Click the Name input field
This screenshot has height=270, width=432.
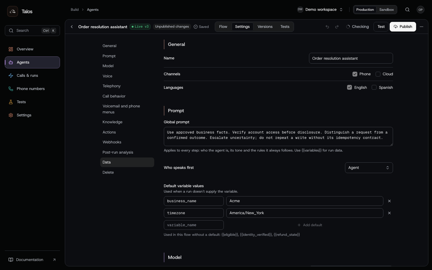coord(351,58)
